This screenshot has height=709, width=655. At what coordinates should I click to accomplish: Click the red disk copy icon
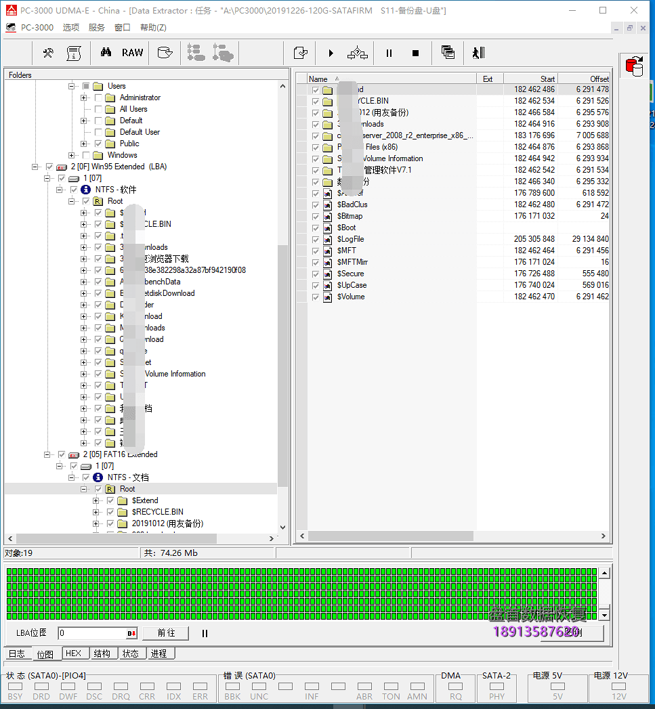click(634, 66)
